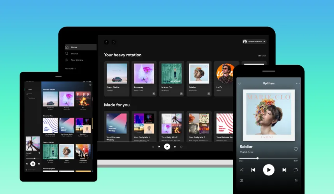The width and height of the screenshot is (334, 194).
Task: Select Search in the laptop sidebar
Action: click(x=74, y=54)
